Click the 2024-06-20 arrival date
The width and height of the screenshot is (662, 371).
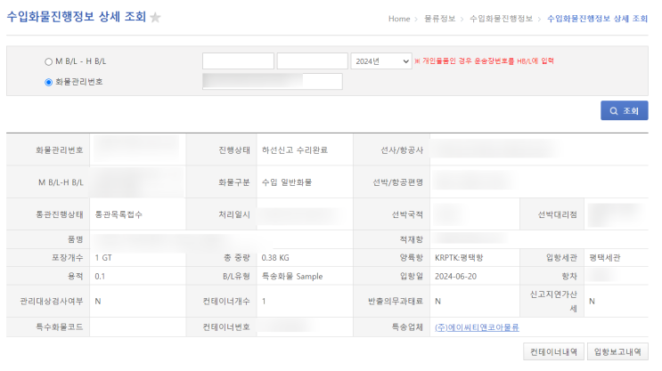455,276
